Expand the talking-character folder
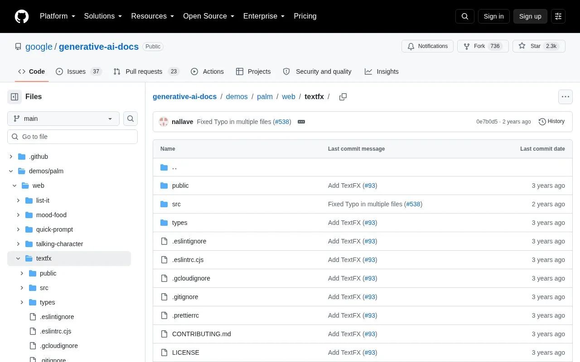 coord(18,244)
